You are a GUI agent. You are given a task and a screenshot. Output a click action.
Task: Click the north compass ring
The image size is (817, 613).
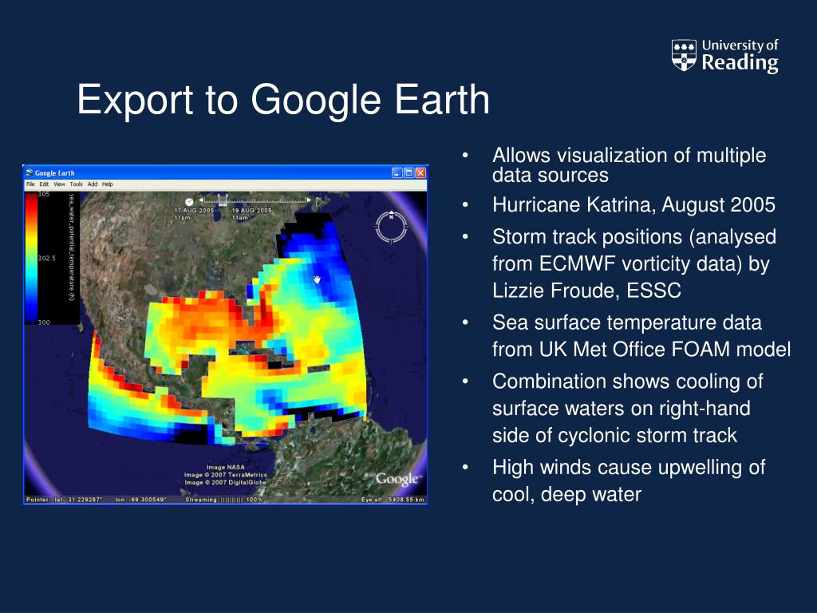[x=391, y=227]
